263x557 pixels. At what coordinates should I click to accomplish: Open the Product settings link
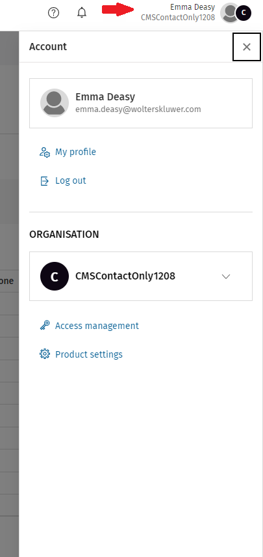pyautogui.click(x=89, y=354)
